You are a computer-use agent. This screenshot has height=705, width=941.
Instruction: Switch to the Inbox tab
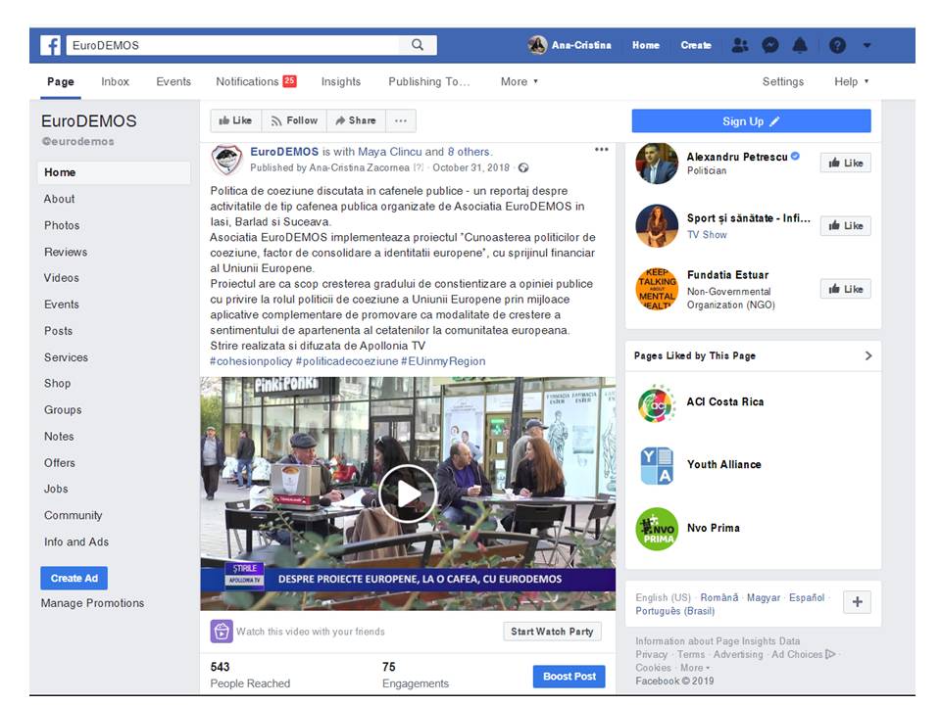(116, 81)
